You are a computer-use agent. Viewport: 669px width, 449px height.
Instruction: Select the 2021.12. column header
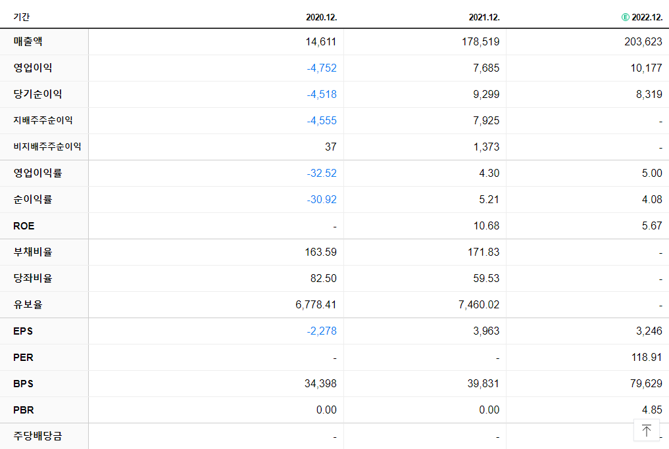[484, 18]
